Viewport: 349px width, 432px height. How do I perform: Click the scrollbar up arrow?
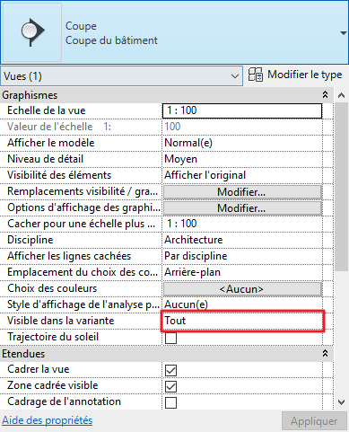point(341,95)
